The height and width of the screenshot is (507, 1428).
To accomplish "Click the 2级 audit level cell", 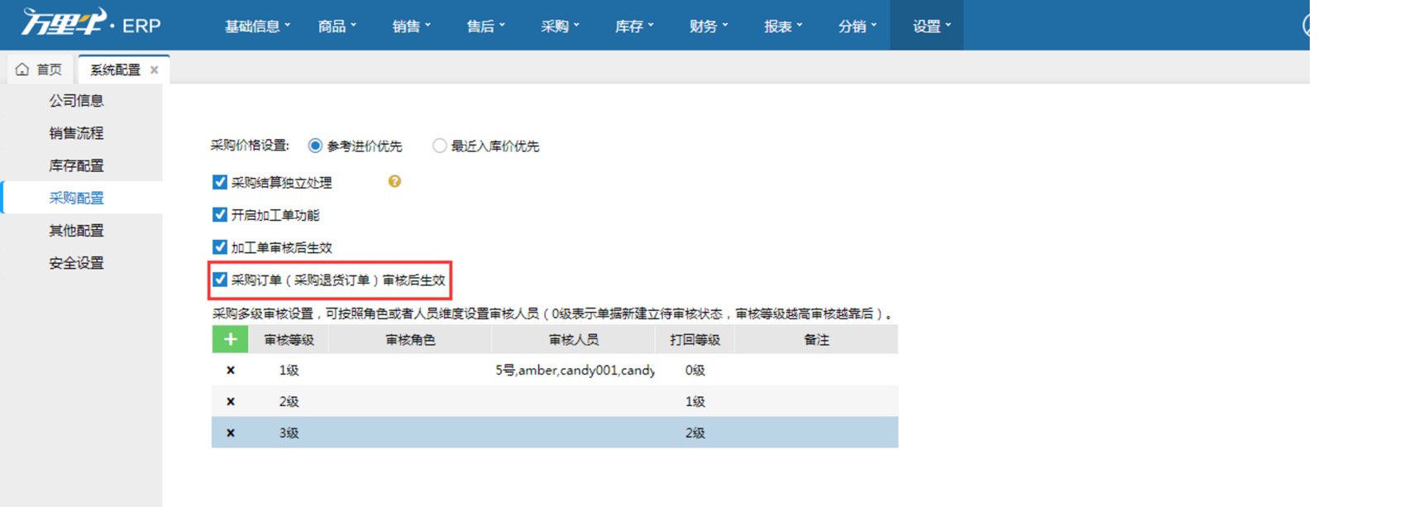I will 289,402.
